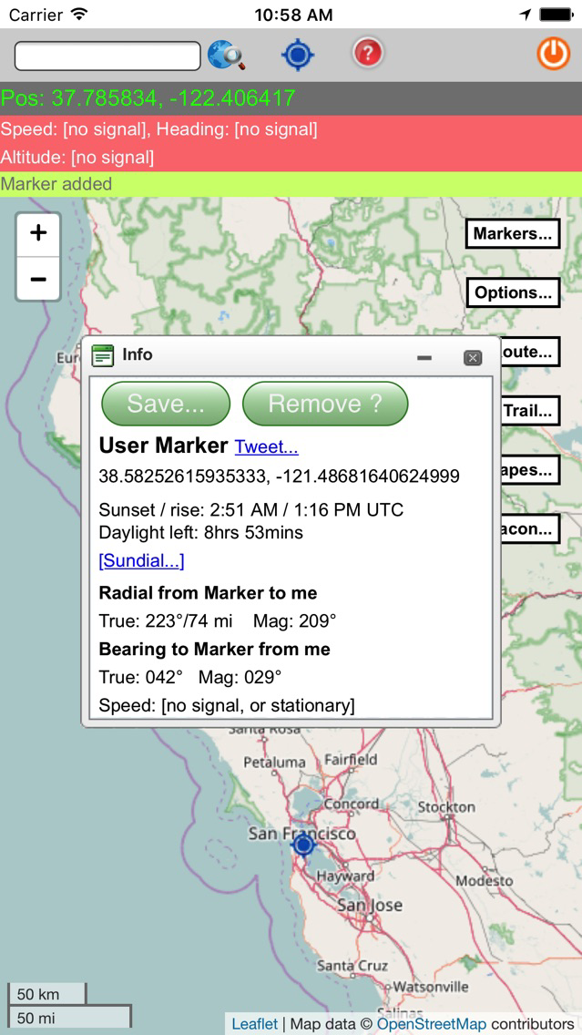
Task: Minimize the Info window
Action: click(424, 358)
